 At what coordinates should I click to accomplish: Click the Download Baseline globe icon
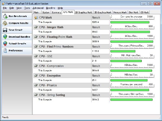coord(5,37)
